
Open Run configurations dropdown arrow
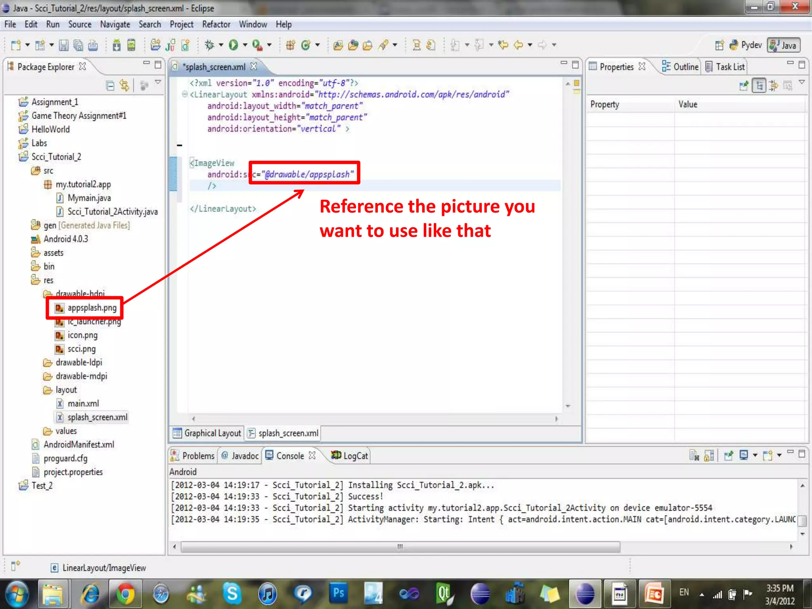point(245,45)
